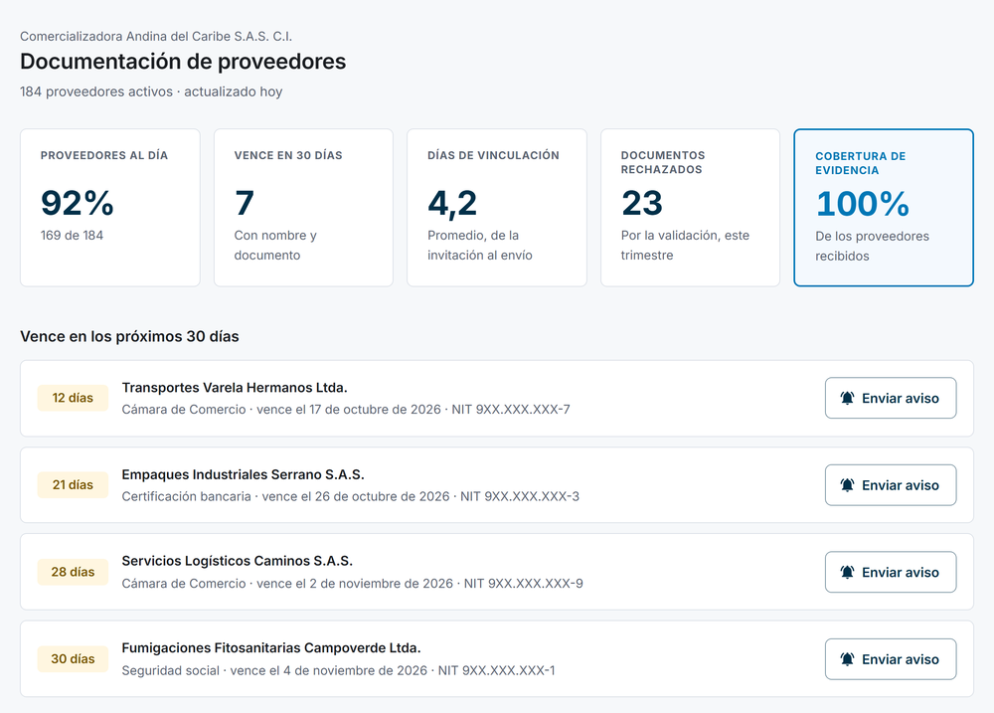
Task: Click detail line expiring 26 de octubre de 2026
Action: [351, 496]
